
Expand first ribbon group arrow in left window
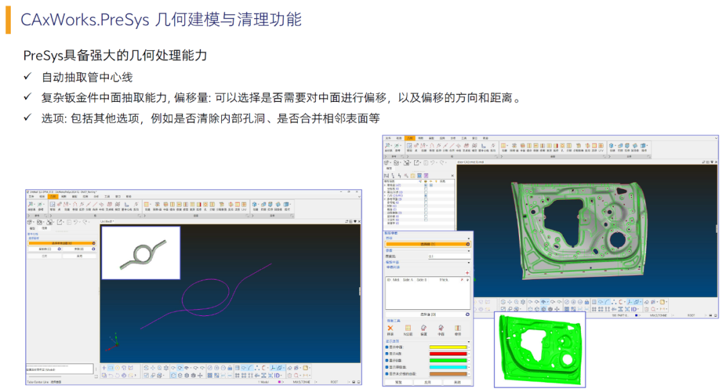point(29,216)
